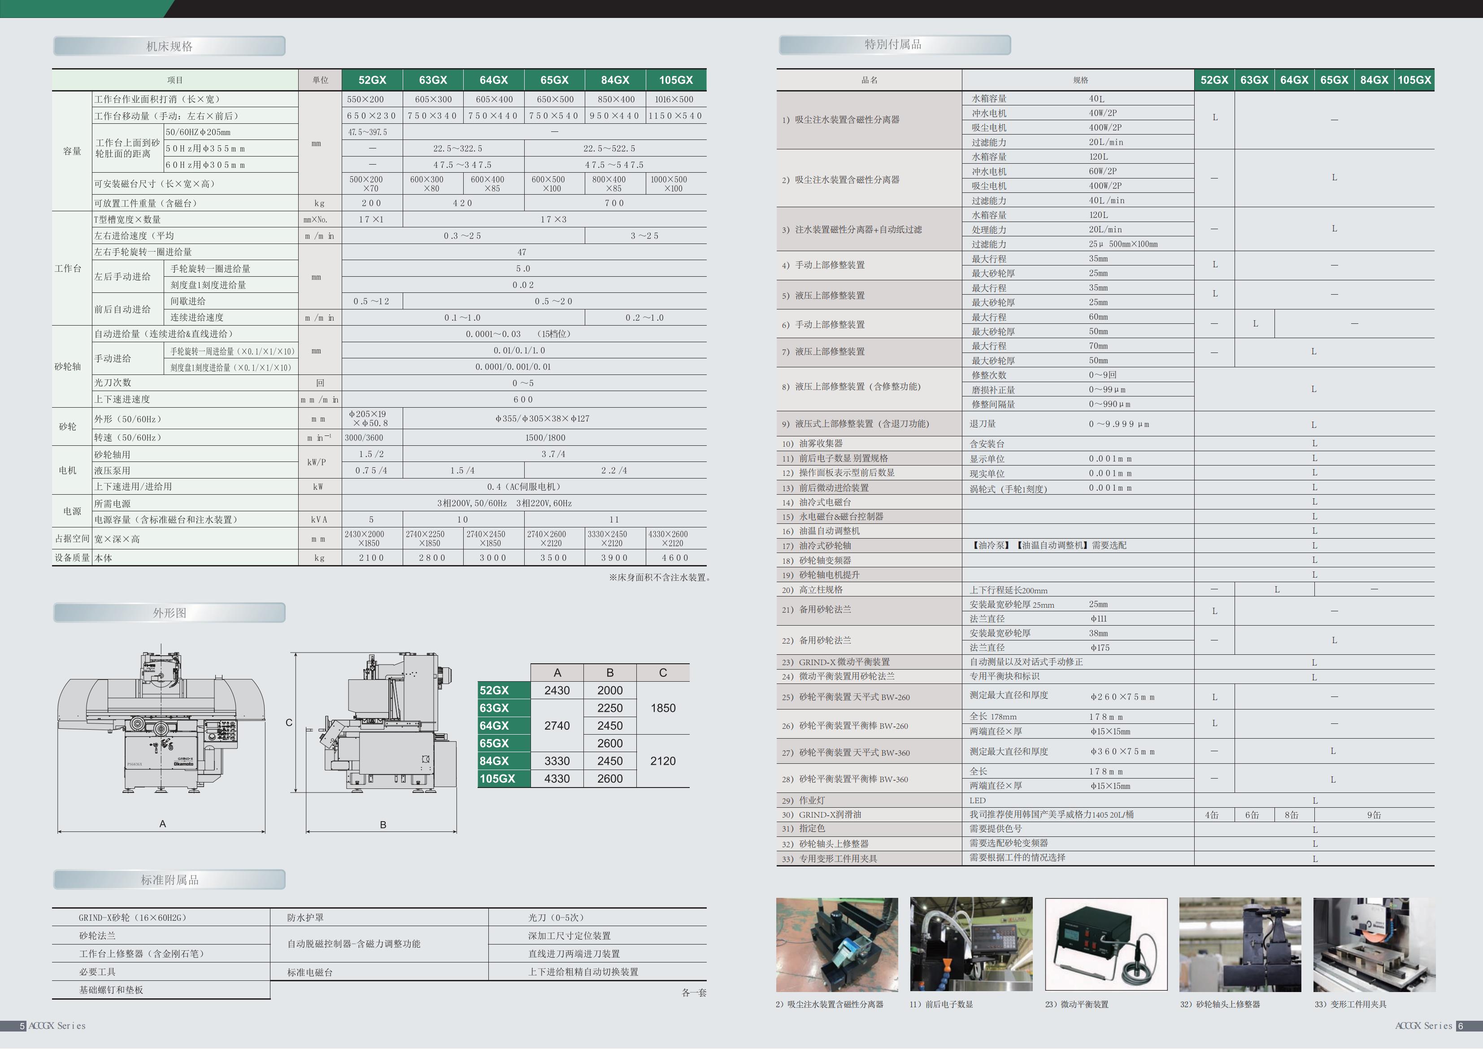
Task: Click the GRIND-X润滑油 accessory row
Action: coord(830,814)
